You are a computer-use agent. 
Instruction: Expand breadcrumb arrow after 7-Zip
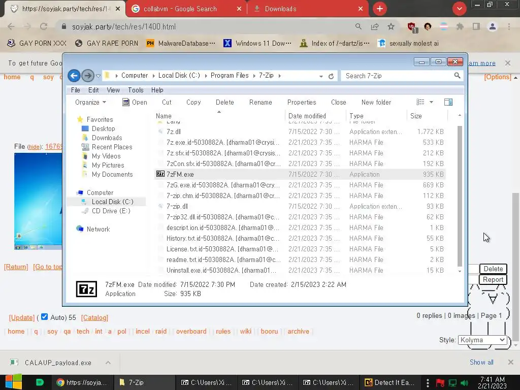[x=280, y=76]
